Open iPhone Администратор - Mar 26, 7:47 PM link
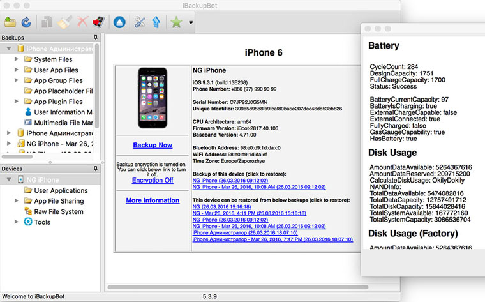This screenshot has height=302, width=485. pyautogui.click(x=272, y=239)
